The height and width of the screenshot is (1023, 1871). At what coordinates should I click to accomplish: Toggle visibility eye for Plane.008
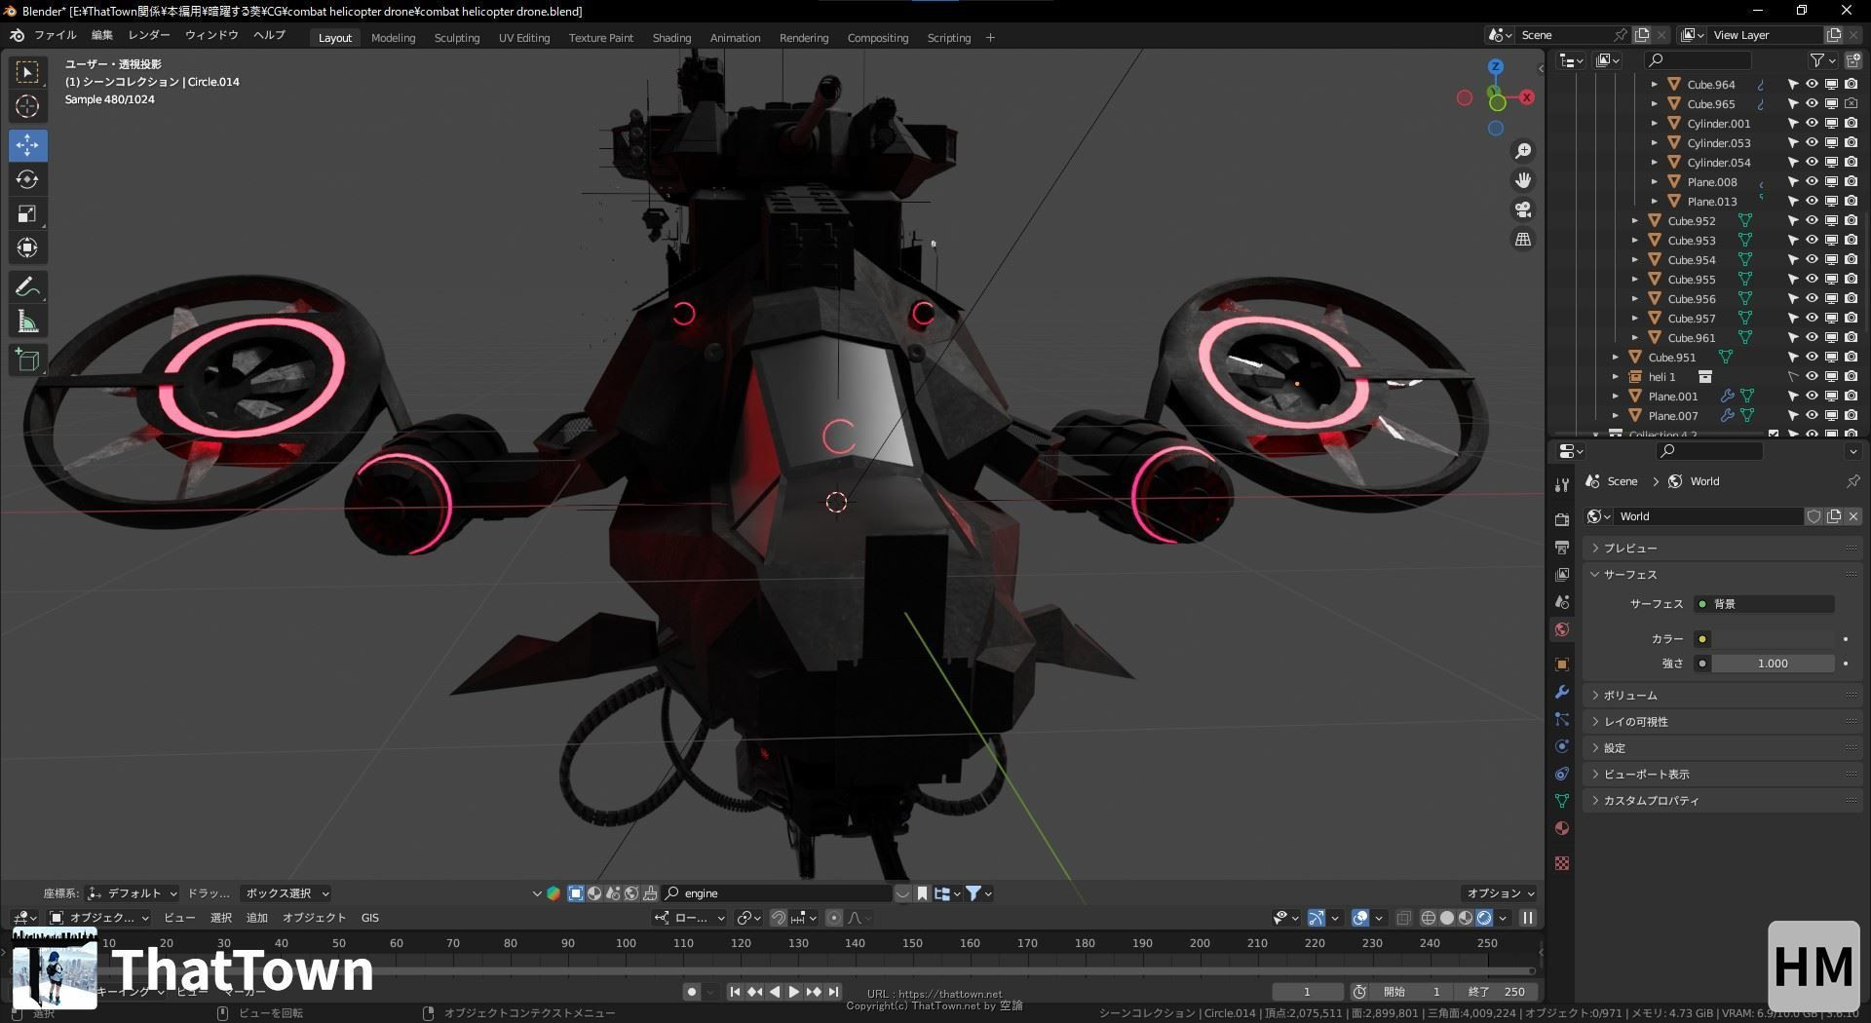click(1812, 181)
